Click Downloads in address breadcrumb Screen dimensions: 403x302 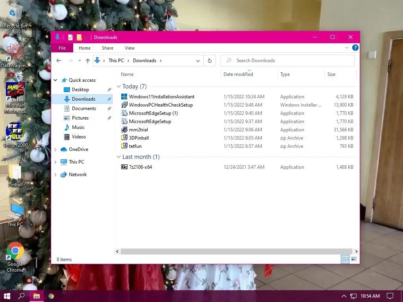(144, 61)
